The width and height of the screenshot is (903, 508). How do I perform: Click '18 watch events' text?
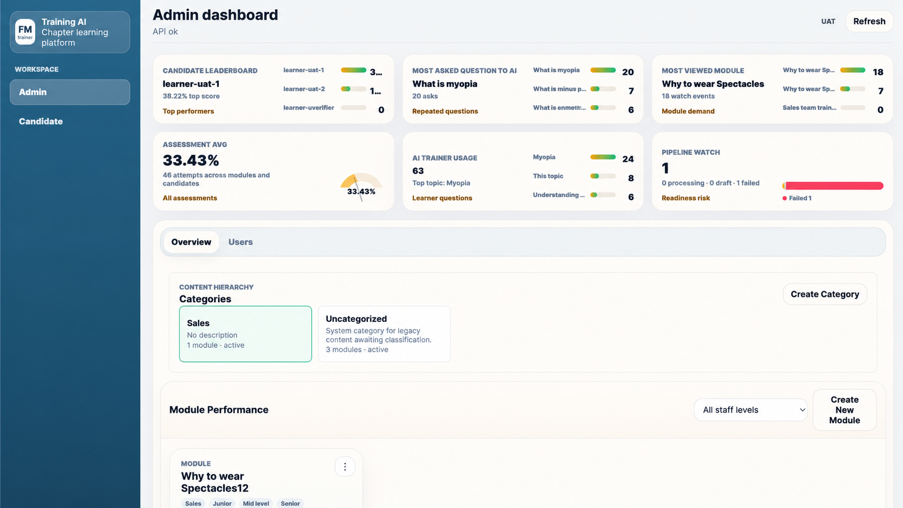688,96
